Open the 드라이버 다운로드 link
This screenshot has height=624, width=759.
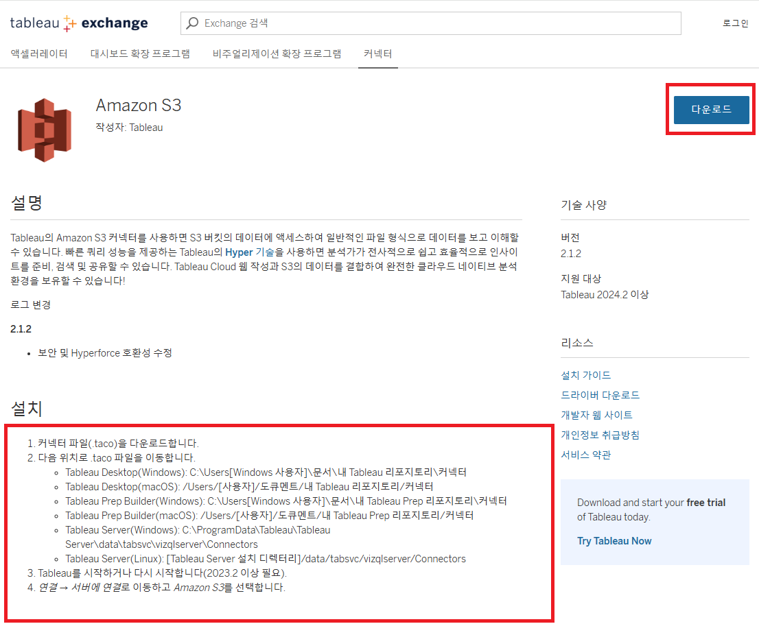600,395
